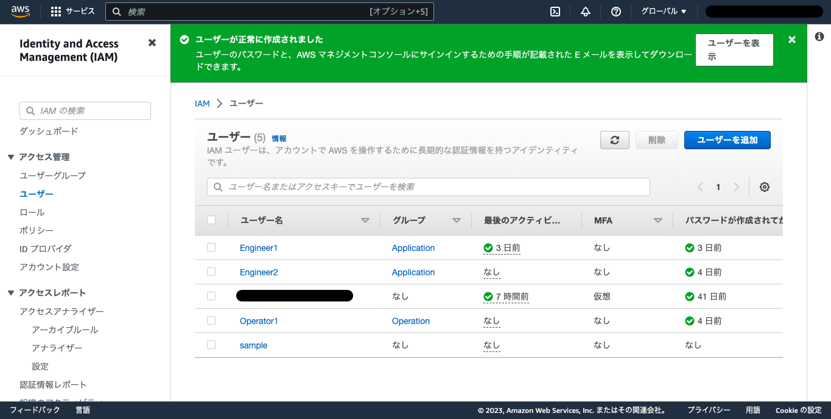The image size is (831, 419).
Task: Open table preferences via the gear icon
Action: pyautogui.click(x=764, y=186)
